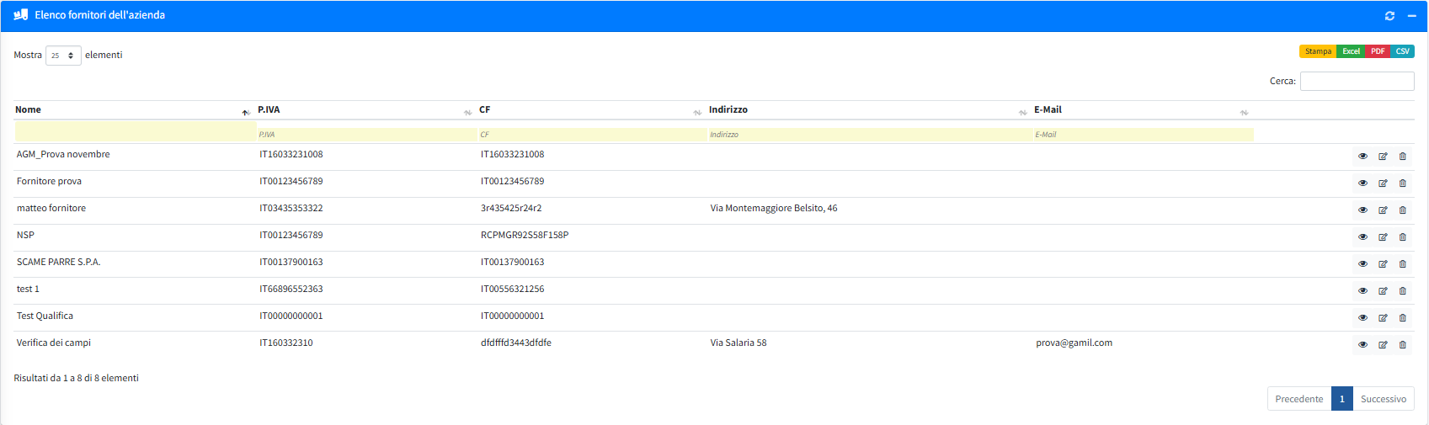1429x425 pixels.
Task: Delete the matteo fornitore supplier
Action: click(1403, 210)
